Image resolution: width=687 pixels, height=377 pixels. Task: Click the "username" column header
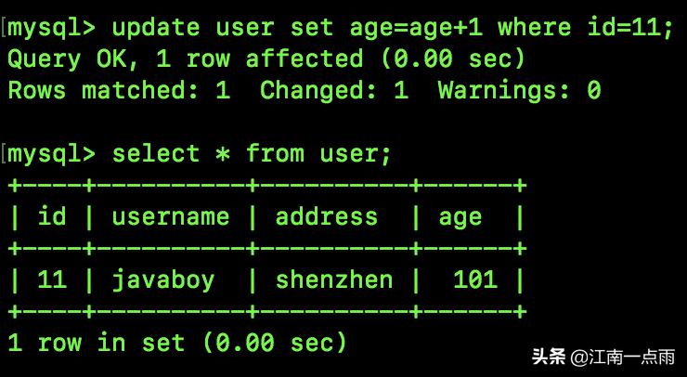coord(170,217)
